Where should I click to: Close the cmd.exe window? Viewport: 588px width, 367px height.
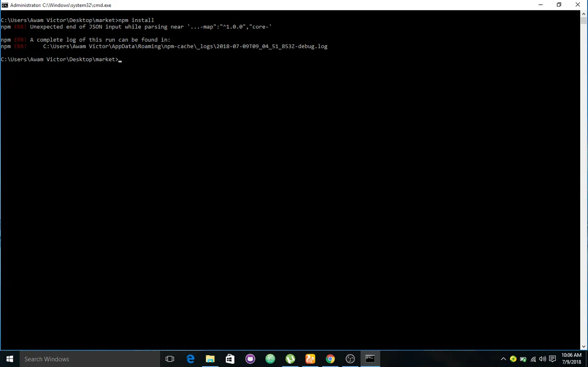click(x=578, y=5)
